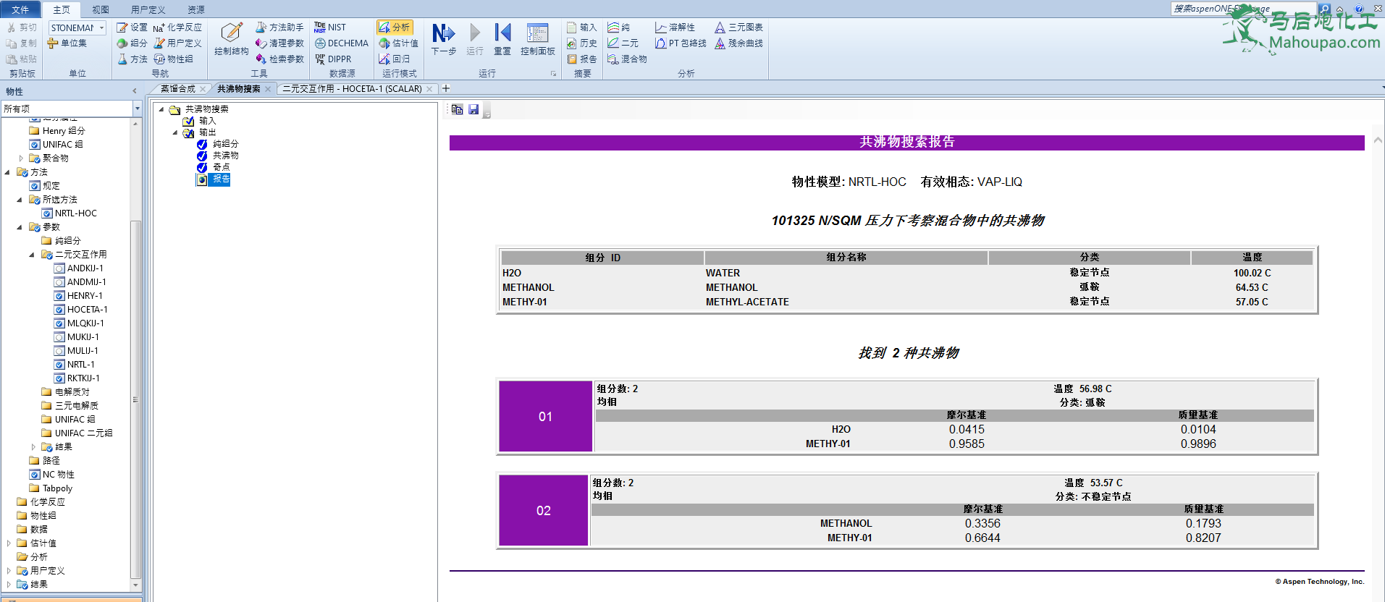Click the copy icon above the report
The width and height of the screenshot is (1385, 602).
point(457,109)
